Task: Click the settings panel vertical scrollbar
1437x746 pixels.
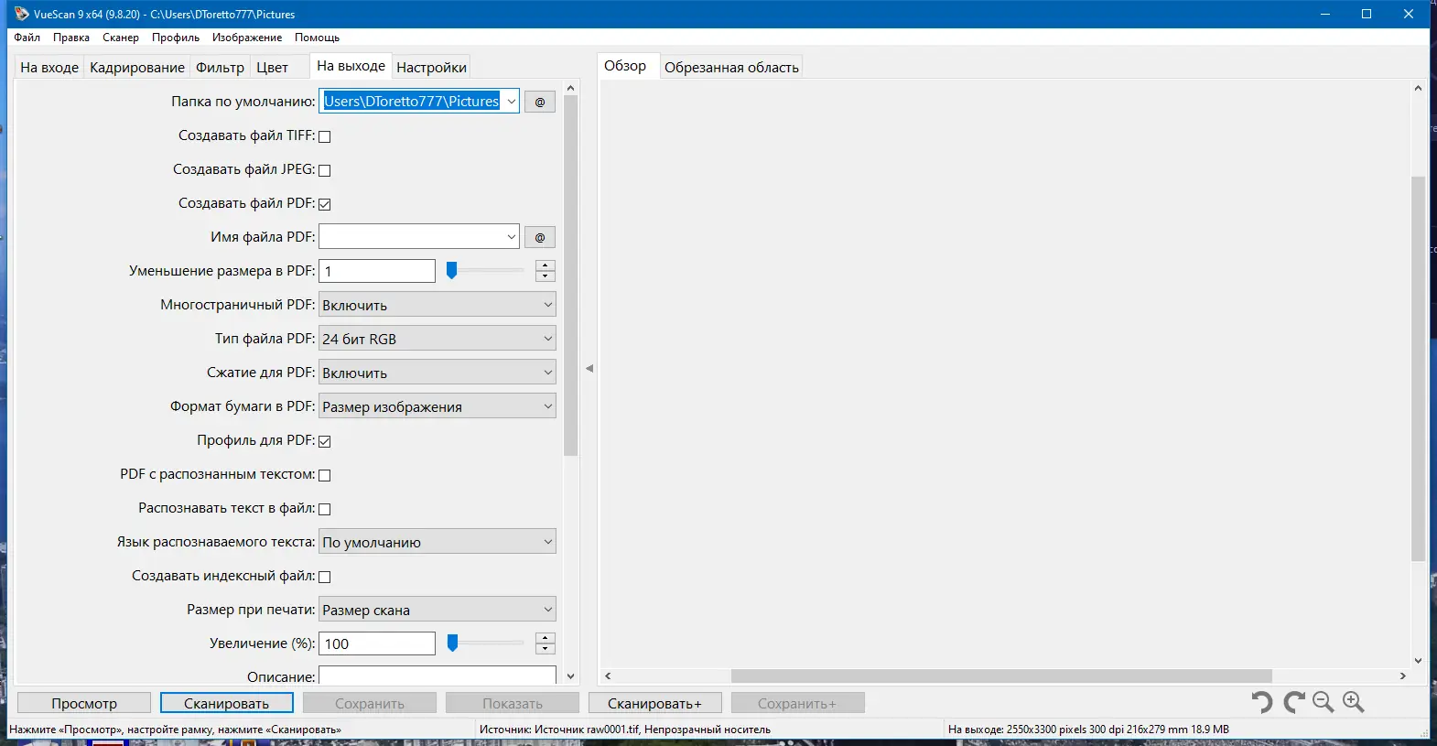Action: click(571, 275)
